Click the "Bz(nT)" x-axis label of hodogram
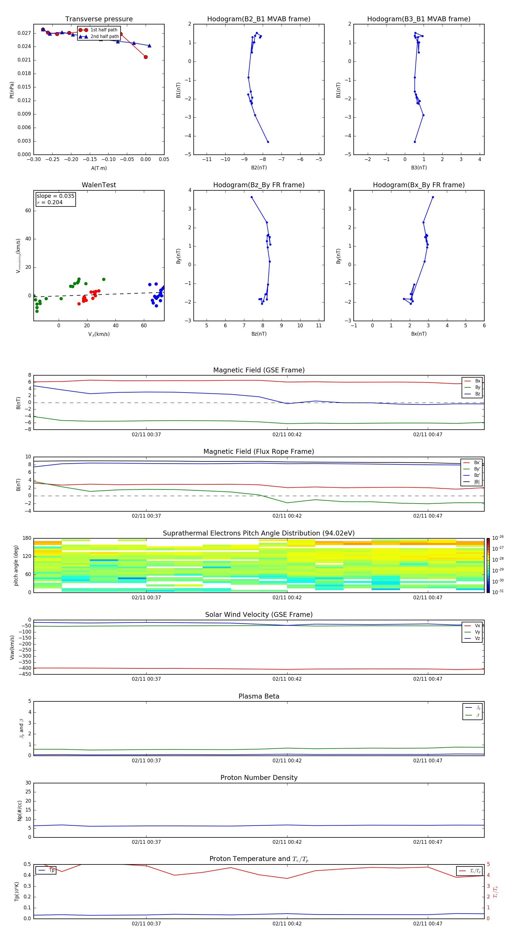This screenshot has width=518, height=949. coord(258,334)
